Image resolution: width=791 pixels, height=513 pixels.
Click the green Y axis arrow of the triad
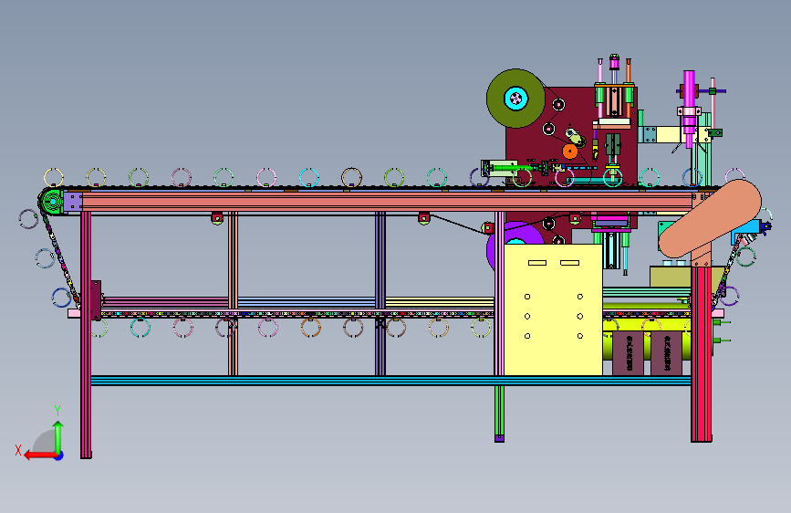pos(58,436)
